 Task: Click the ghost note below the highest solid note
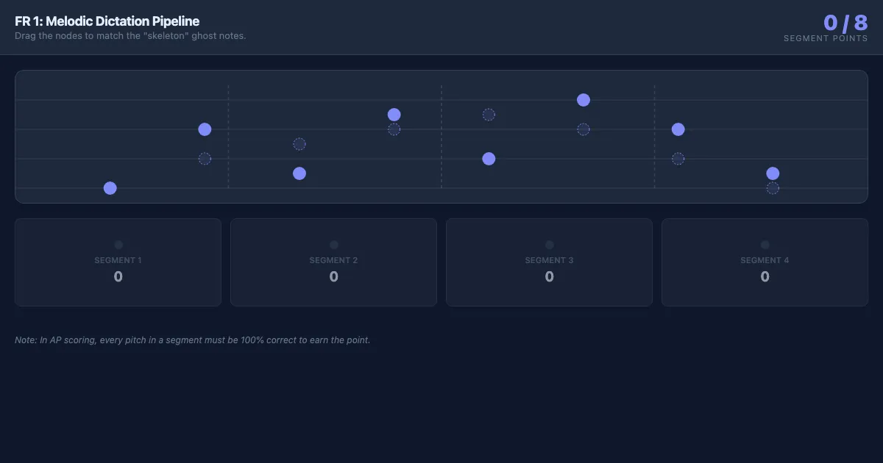[x=584, y=129]
